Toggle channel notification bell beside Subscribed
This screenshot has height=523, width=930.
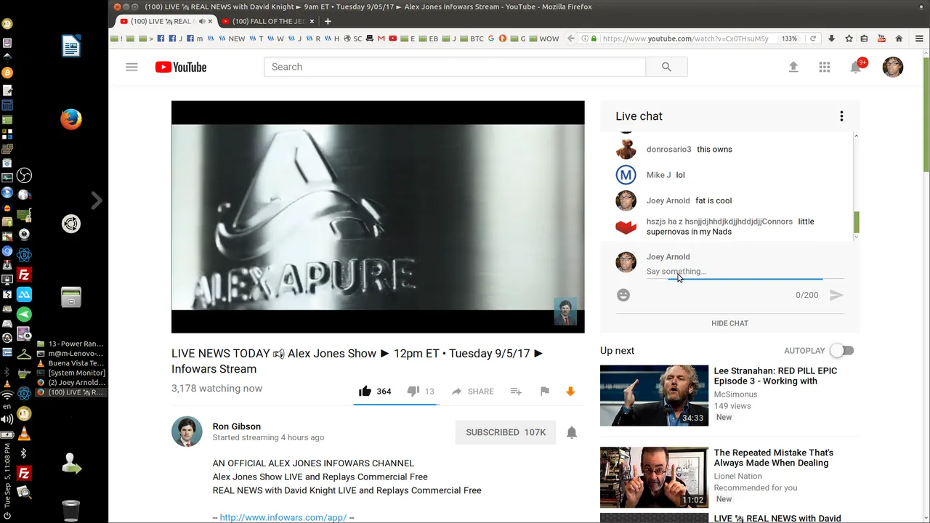572,432
